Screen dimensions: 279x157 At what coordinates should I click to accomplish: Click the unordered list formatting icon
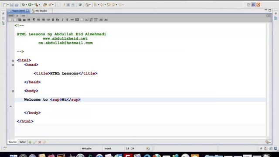tap(96, 20)
